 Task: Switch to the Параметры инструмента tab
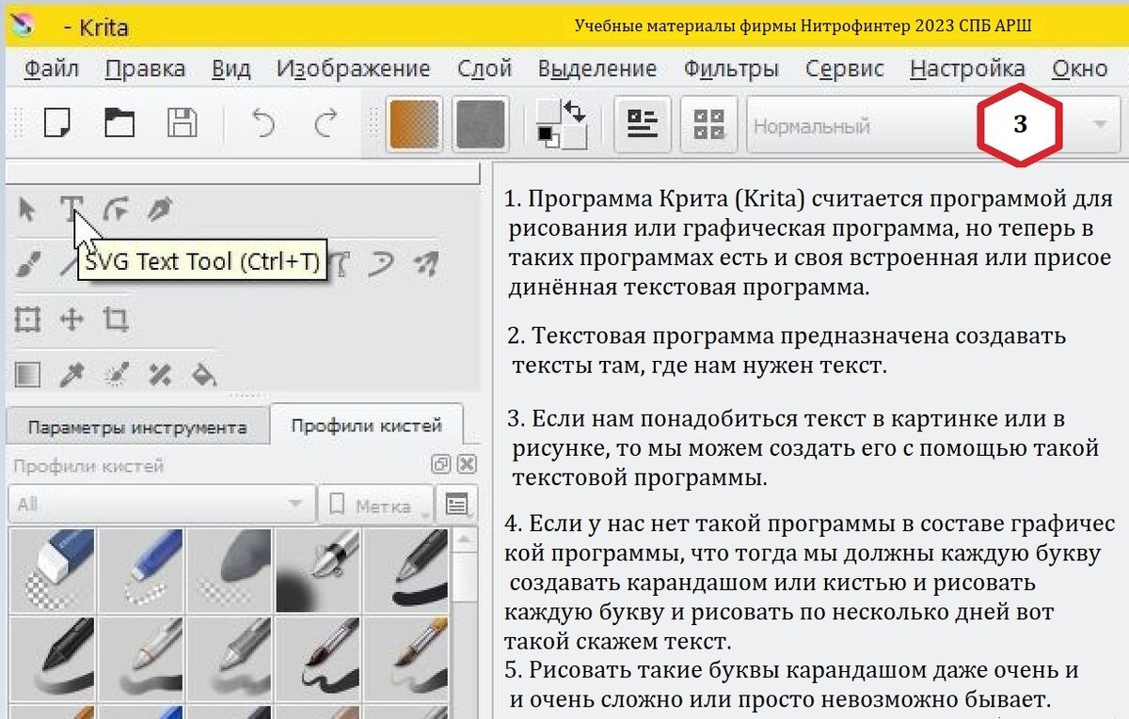pos(137,427)
